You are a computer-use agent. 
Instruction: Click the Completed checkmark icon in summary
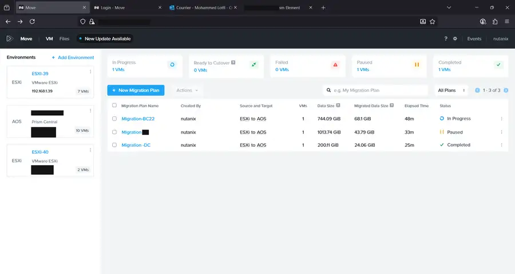498,64
